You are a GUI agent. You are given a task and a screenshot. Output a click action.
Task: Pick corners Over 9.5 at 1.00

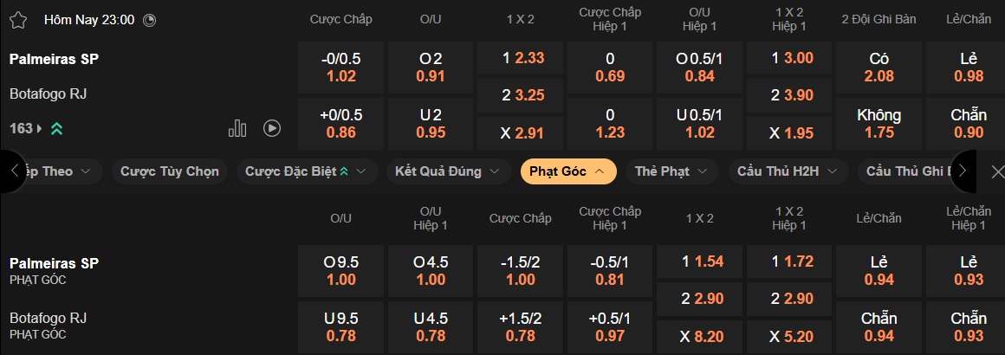[x=341, y=271]
